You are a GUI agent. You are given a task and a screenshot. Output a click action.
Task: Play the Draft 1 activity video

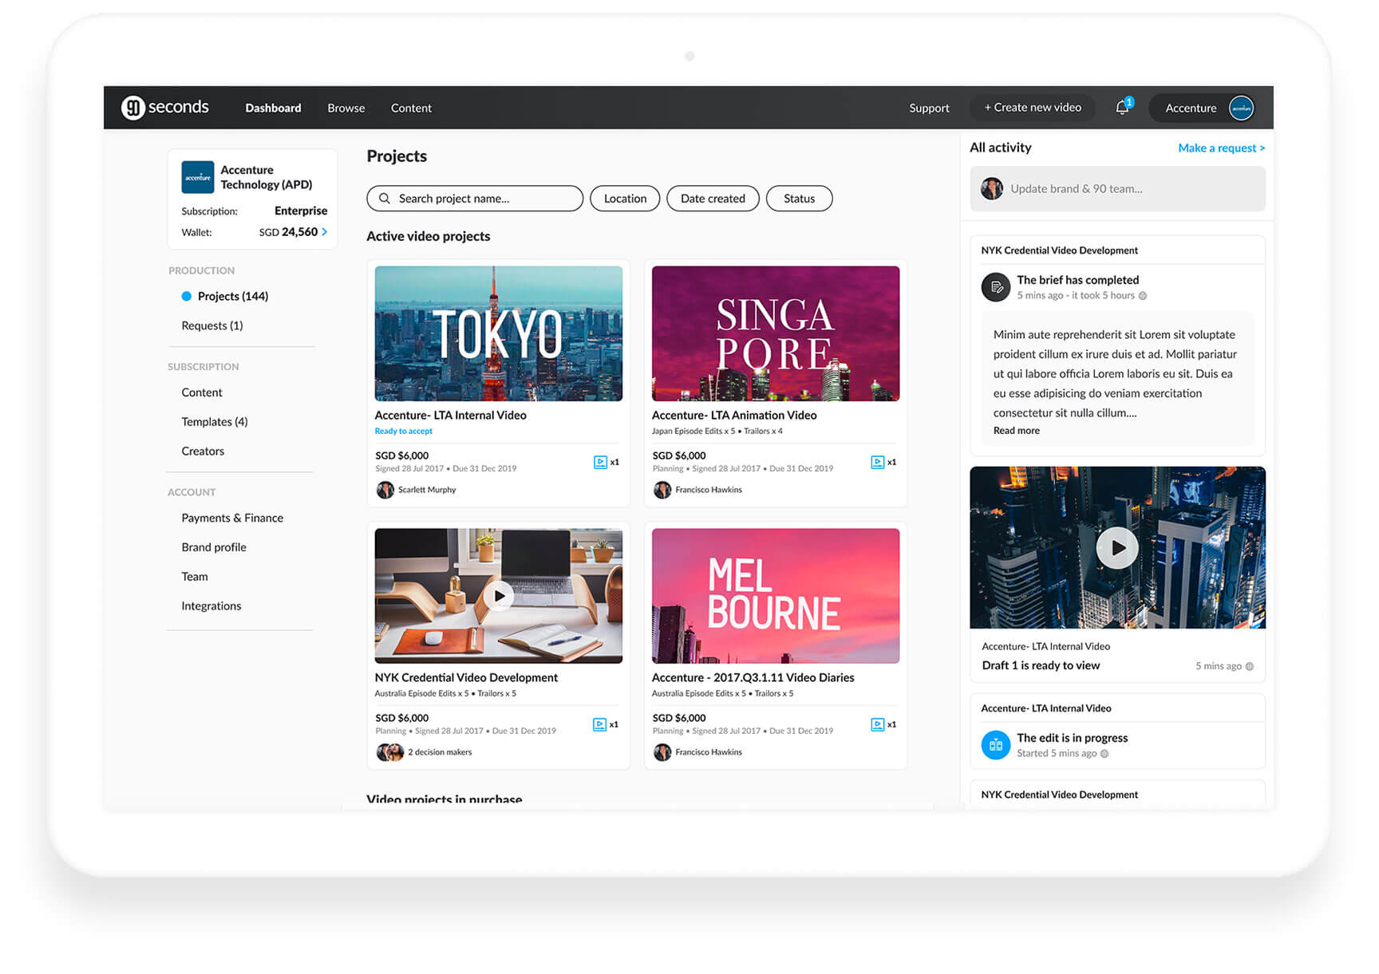[1117, 548]
